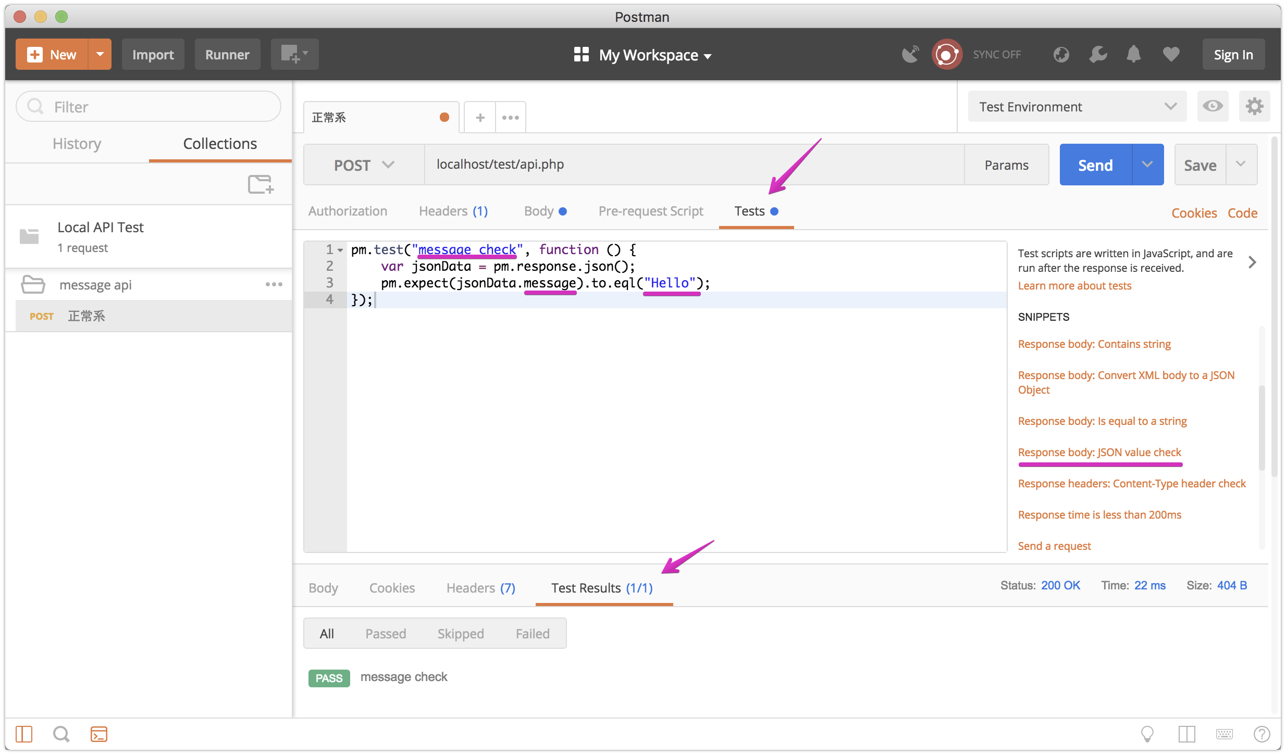Open the POST method dropdown
Image resolution: width=1286 pixels, height=755 pixels.
tap(364, 165)
